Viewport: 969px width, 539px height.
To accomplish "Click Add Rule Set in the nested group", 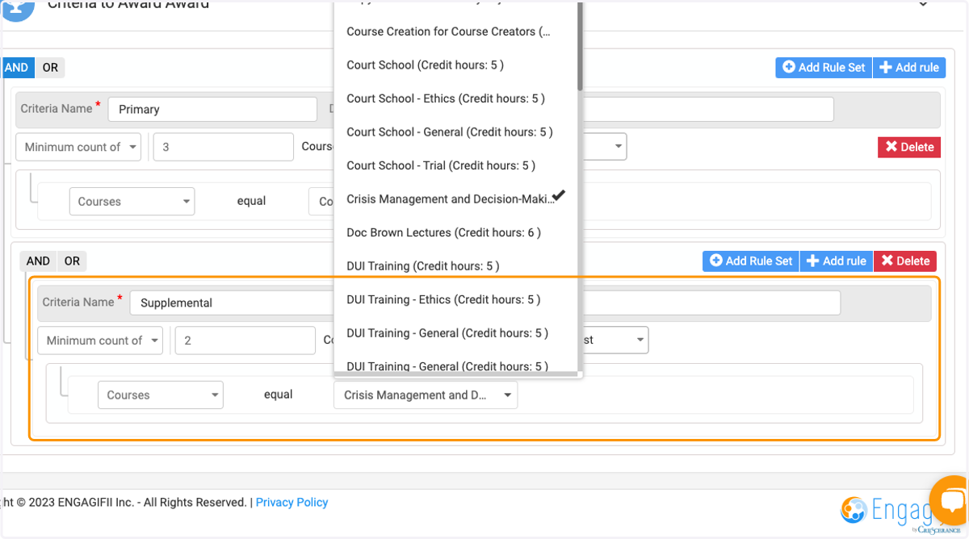I will click(751, 261).
